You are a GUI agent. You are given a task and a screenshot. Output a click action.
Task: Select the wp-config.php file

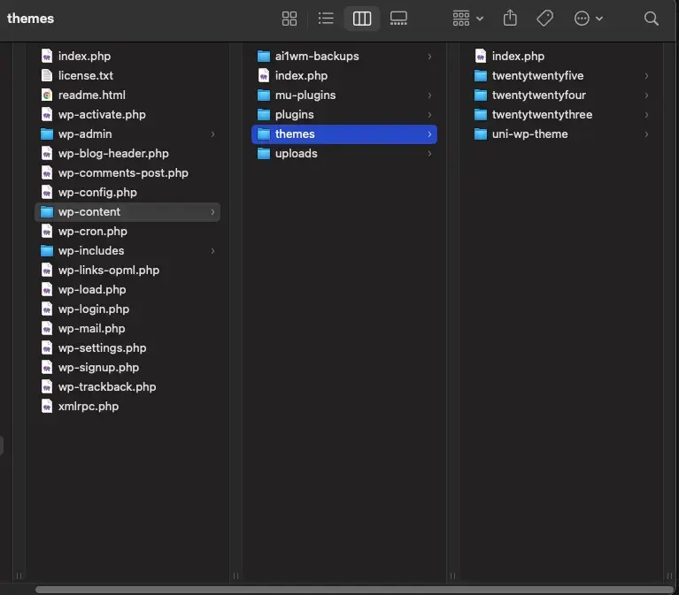pos(96,193)
